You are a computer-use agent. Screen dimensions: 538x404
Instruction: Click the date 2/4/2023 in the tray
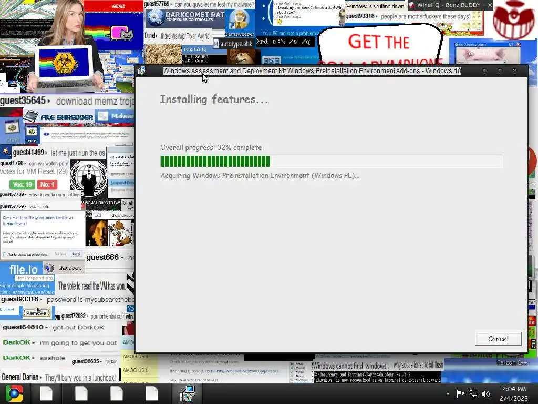(514, 399)
